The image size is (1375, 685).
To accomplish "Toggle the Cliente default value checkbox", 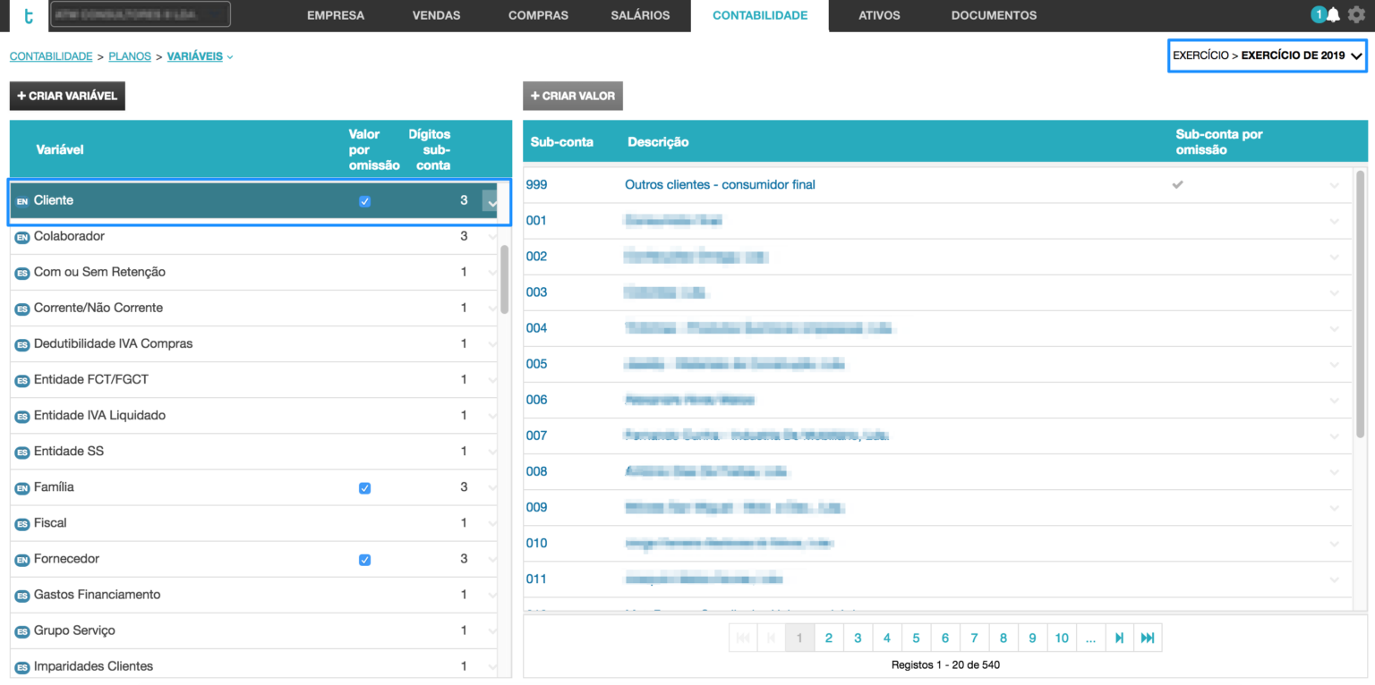I will [364, 201].
